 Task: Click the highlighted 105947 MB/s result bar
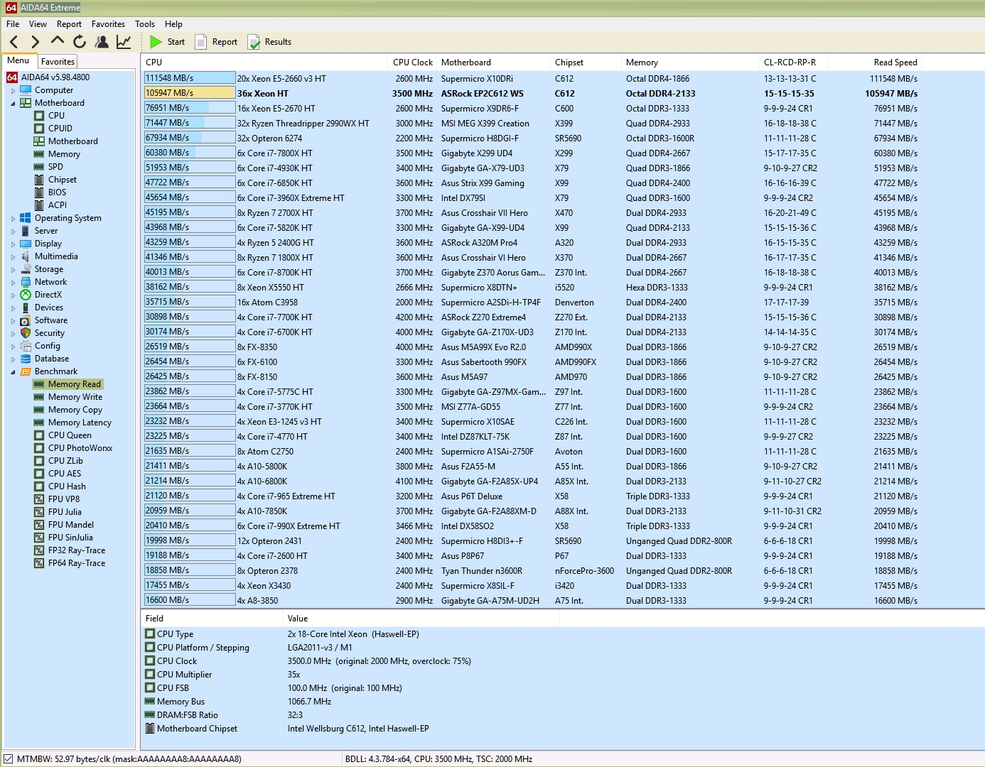click(190, 93)
